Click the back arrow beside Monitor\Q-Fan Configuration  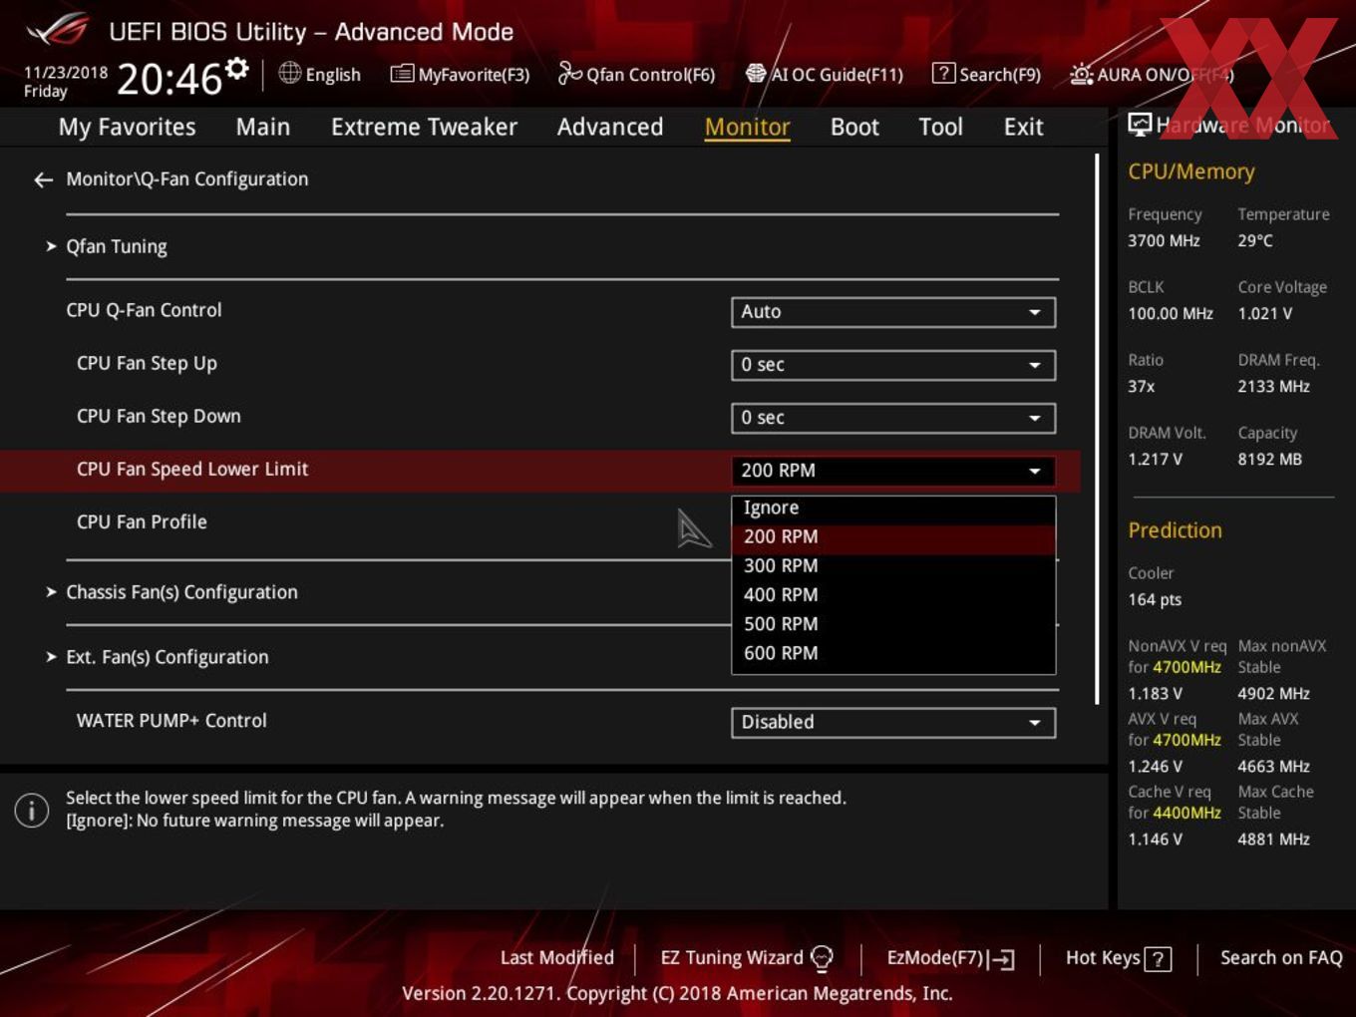(x=43, y=179)
